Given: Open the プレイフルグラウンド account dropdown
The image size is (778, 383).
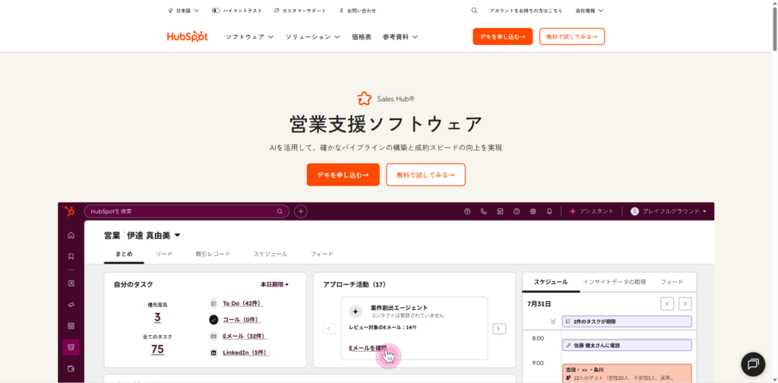Looking at the screenshot, I should (669, 211).
